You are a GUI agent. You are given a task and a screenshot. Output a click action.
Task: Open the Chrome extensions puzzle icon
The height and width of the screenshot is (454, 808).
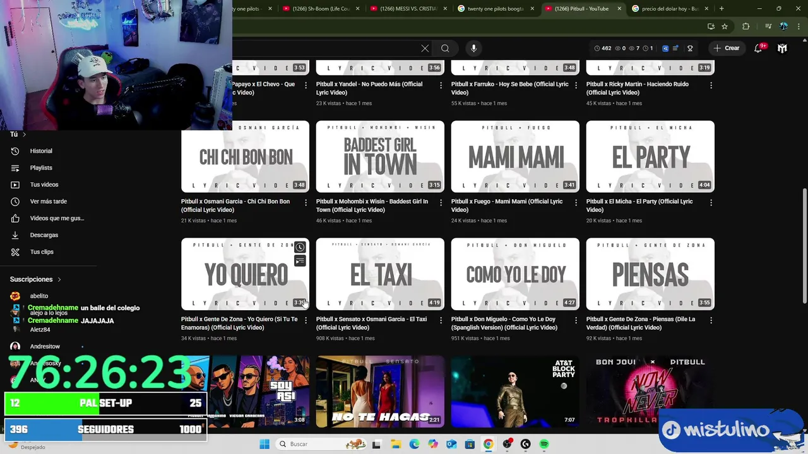(x=746, y=26)
